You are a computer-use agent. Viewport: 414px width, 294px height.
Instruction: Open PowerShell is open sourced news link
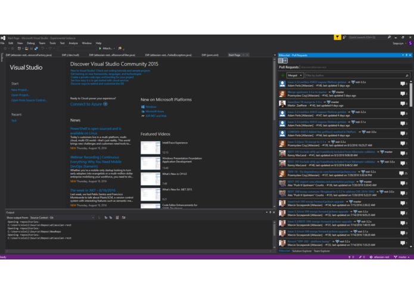click(95, 131)
